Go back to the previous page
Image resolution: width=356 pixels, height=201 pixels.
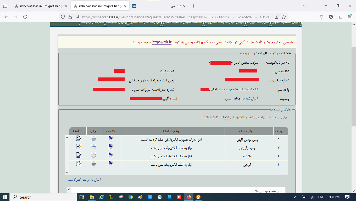pyautogui.click(x=6, y=17)
